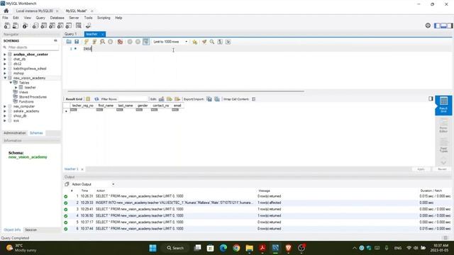Toggle the right sidebar panel visibility

pos(450,25)
